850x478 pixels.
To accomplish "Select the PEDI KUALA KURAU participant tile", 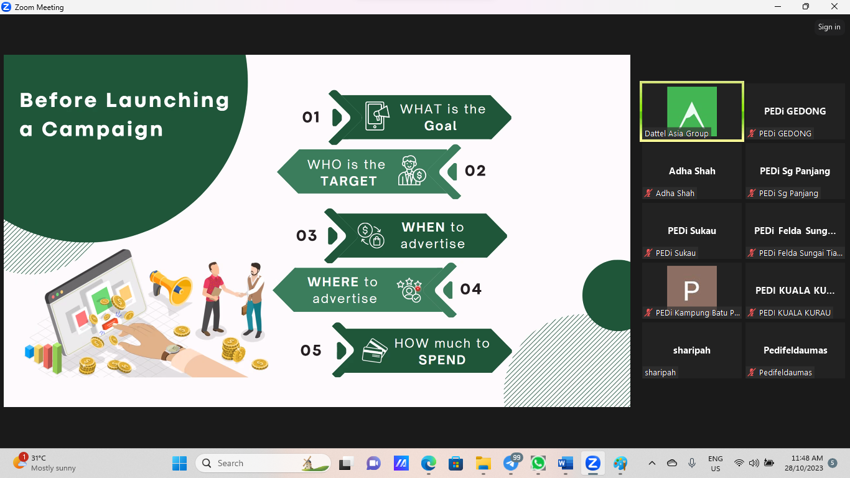I will pyautogui.click(x=795, y=291).
